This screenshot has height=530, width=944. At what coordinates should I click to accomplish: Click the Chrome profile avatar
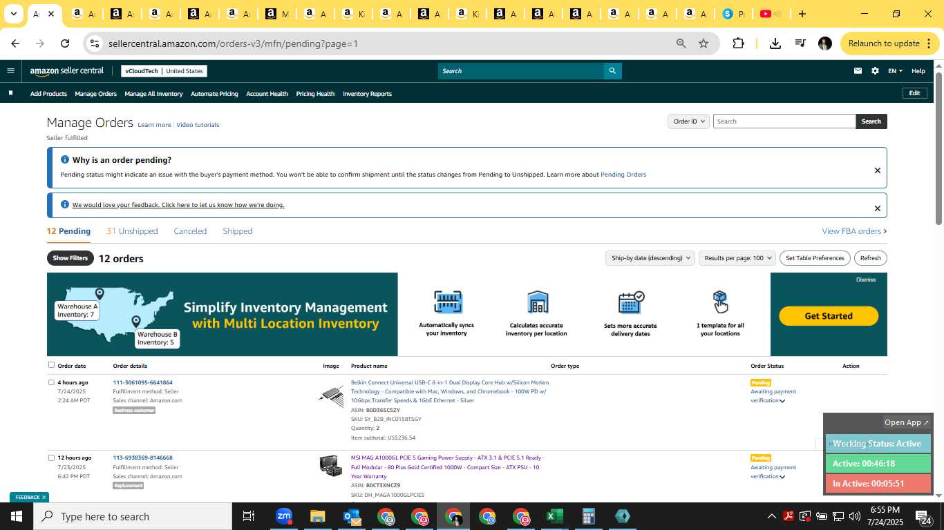(825, 43)
